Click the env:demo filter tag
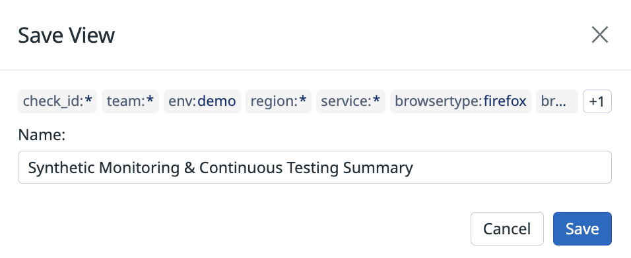This screenshot has height=258, width=631. pyautogui.click(x=202, y=101)
